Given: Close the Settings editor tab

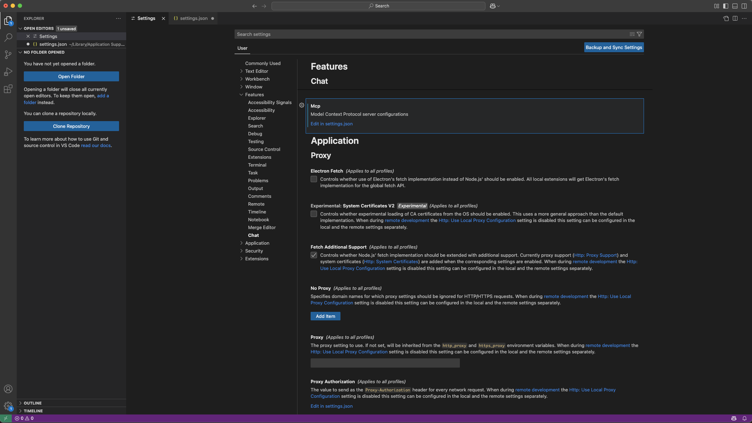Looking at the screenshot, I should pos(163,18).
